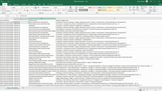Apply the Note cell style

pos(120,10)
